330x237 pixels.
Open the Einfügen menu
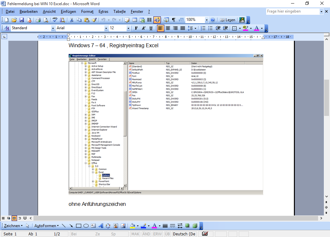point(68,12)
